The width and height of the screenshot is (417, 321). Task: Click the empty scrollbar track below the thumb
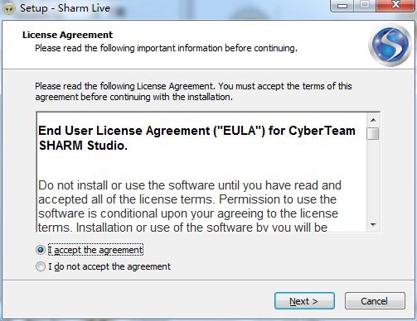(x=373, y=180)
